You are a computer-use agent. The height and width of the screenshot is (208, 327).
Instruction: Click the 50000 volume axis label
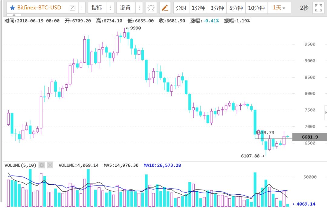pyautogui.click(x=310, y=177)
